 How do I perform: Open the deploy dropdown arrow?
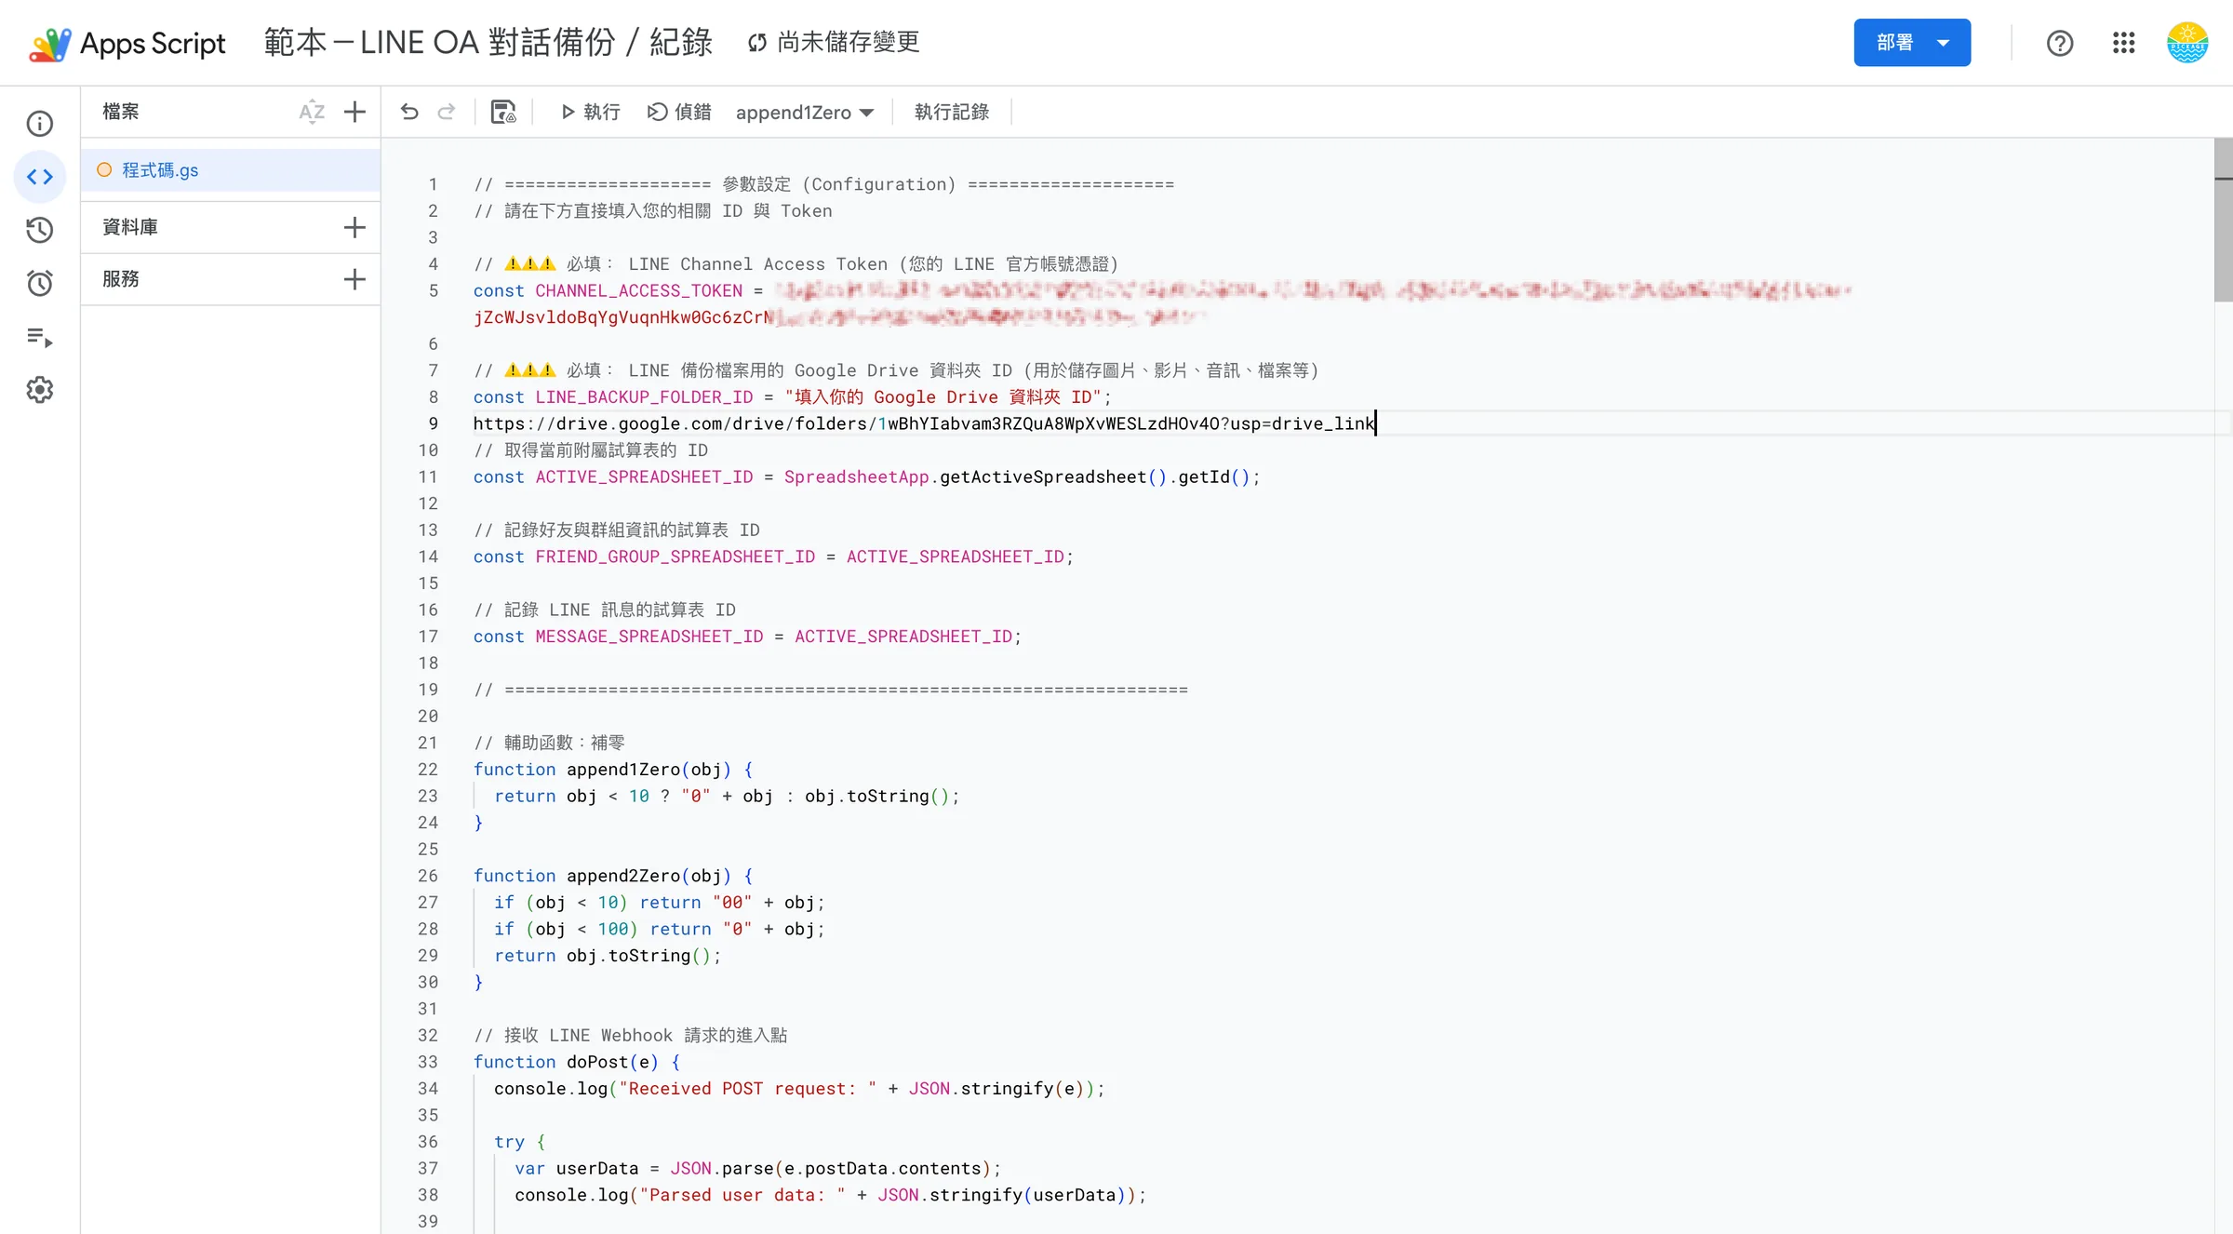coord(1944,43)
